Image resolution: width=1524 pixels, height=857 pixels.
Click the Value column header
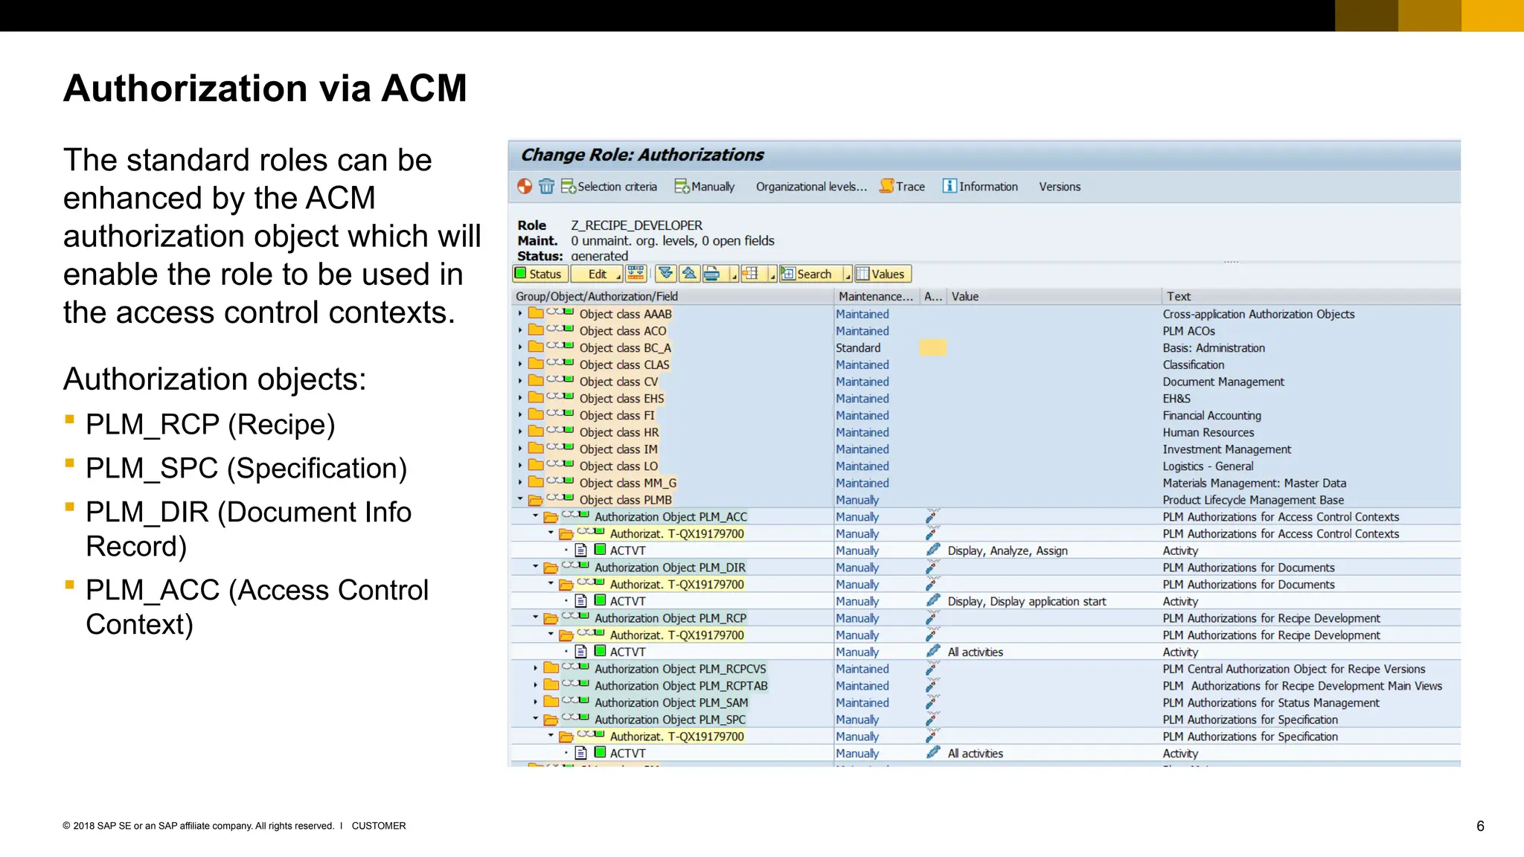[x=1054, y=296]
